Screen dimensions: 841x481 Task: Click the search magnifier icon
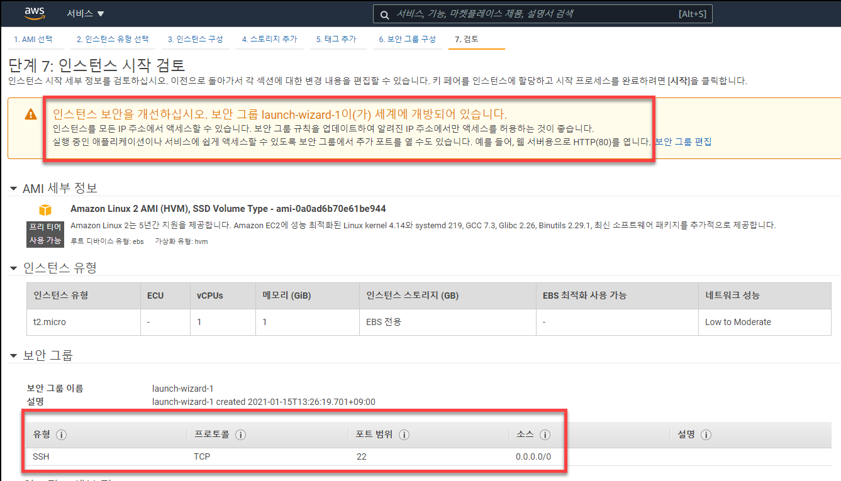[x=384, y=14]
